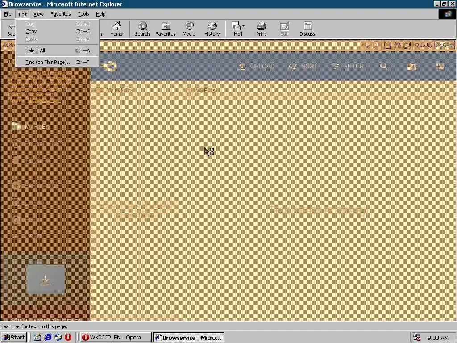Click the AZ Sort icon

292,67
